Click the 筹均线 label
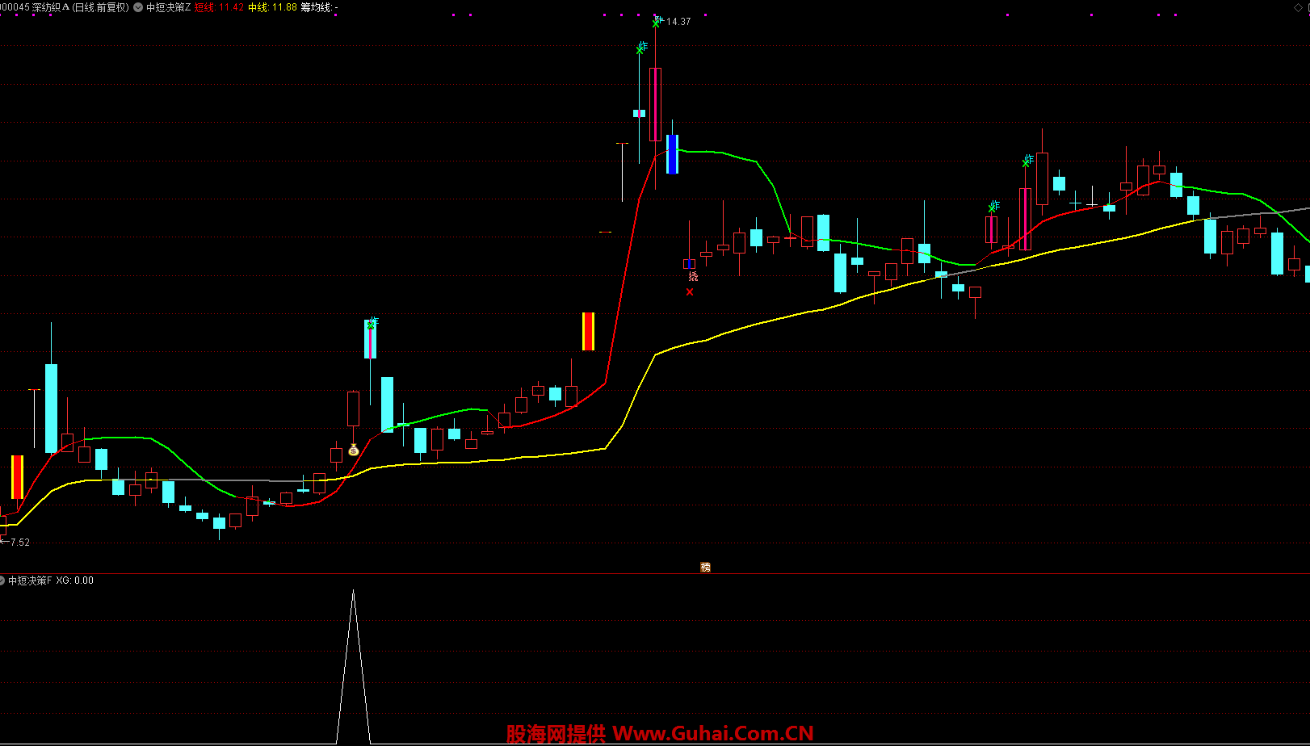Image resolution: width=1310 pixels, height=746 pixels. click(319, 7)
